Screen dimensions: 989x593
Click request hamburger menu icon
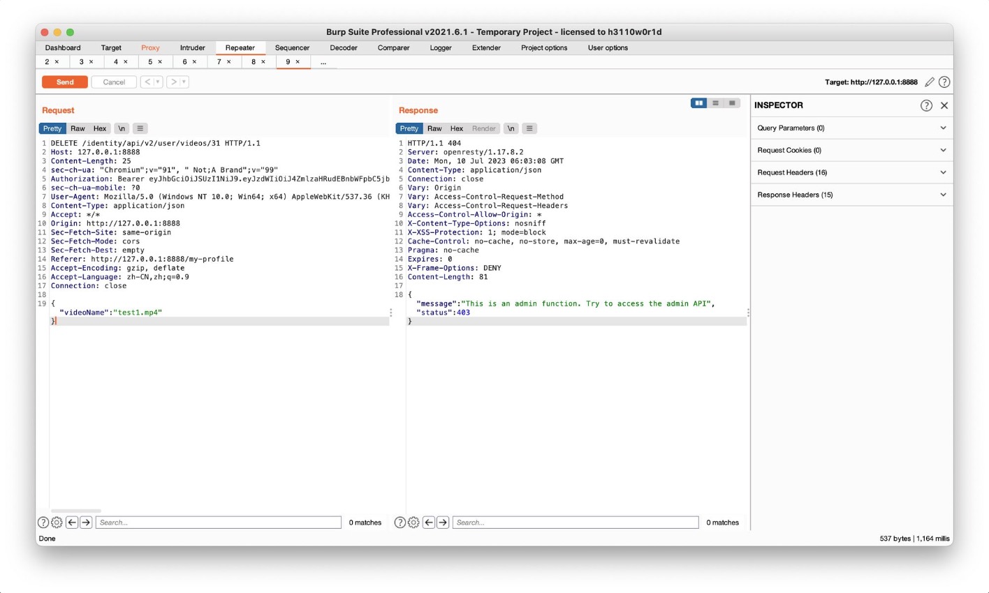click(x=140, y=128)
